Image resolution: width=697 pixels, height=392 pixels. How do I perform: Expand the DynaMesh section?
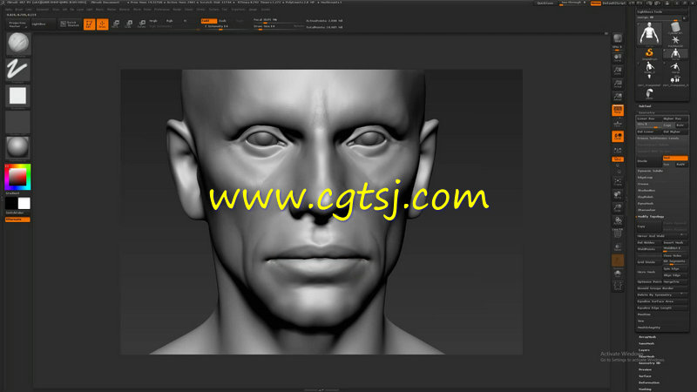[646, 204]
